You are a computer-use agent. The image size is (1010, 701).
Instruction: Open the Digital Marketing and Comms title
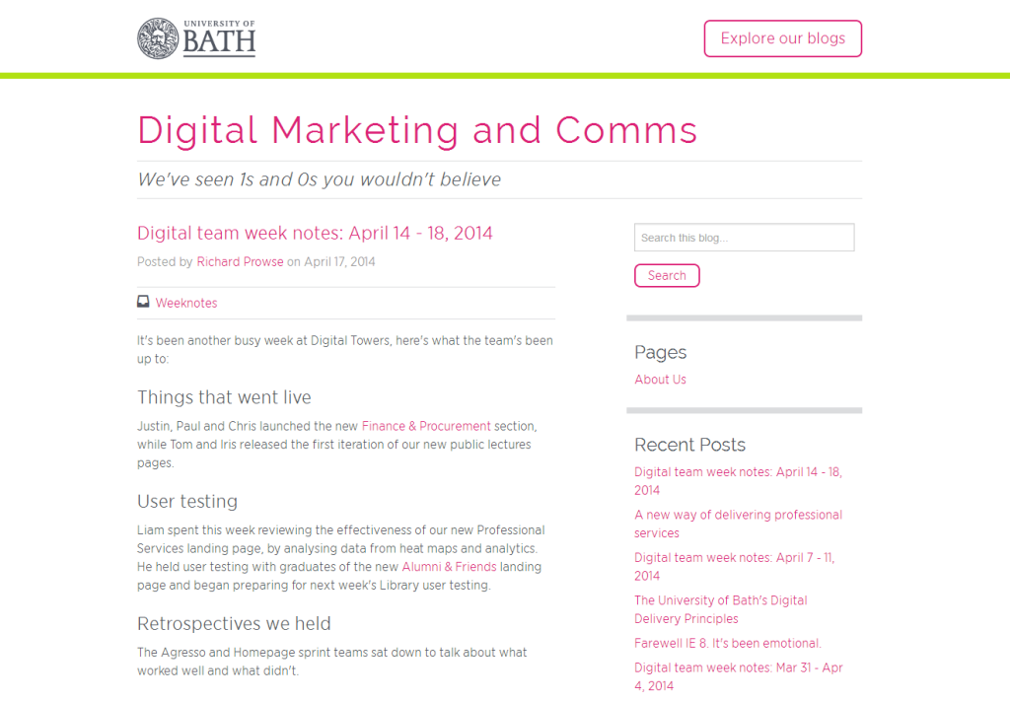point(417,130)
